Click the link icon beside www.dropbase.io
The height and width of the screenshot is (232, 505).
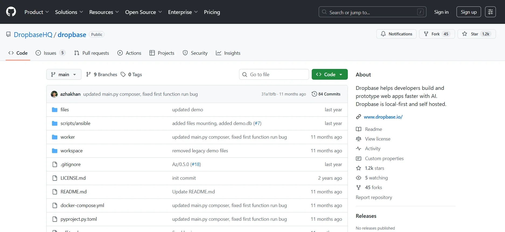tap(359, 117)
